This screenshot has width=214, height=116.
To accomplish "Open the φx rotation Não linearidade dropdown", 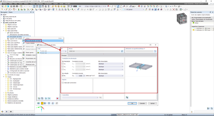I will [x=111, y=76].
